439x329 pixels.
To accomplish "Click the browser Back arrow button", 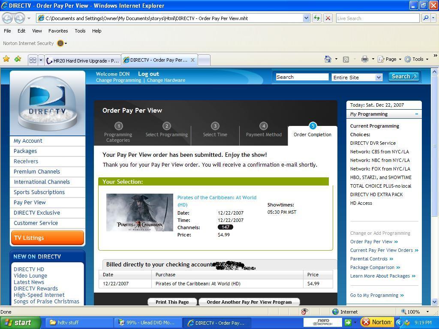I will pyautogui.click(x=8, y=18).
